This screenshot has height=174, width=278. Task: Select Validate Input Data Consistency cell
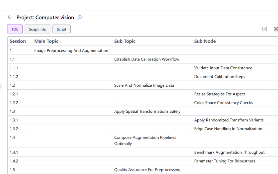pos(232,68)
